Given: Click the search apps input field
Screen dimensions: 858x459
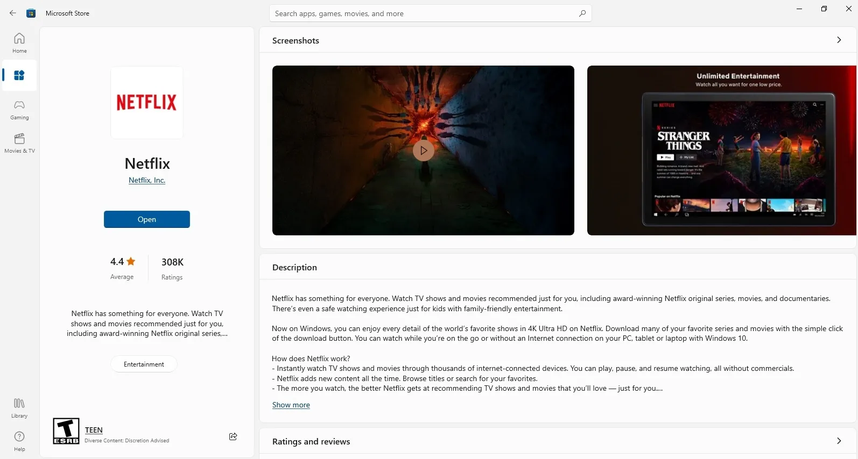Looking at the screenshot, I should pyautogui.click(x=420, y=13).
